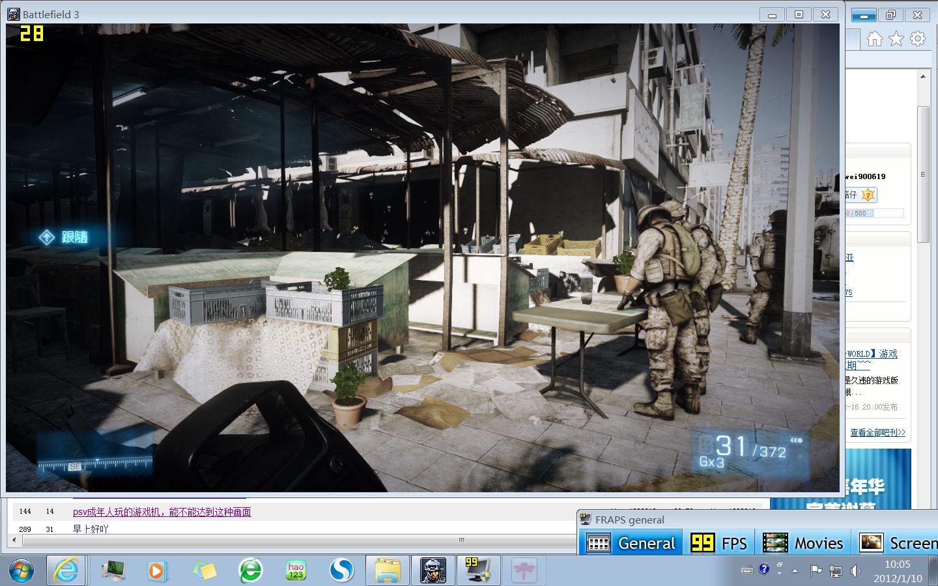The height and width of the screenshot is (586, 938).
Task: Select FRAPS General tab
Action: pyautogui.click(x=631, y=543)
